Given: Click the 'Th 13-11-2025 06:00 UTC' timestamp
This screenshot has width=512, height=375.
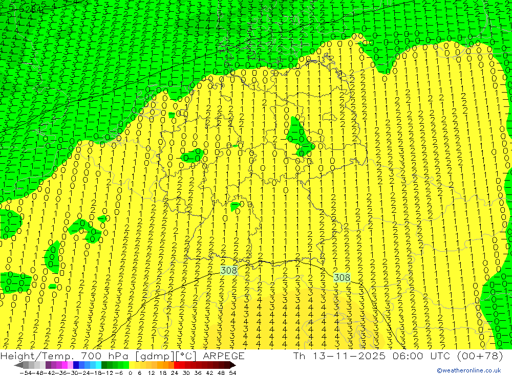Looking at the screenshot, I should pyautogui.click(x=372, y=356).
